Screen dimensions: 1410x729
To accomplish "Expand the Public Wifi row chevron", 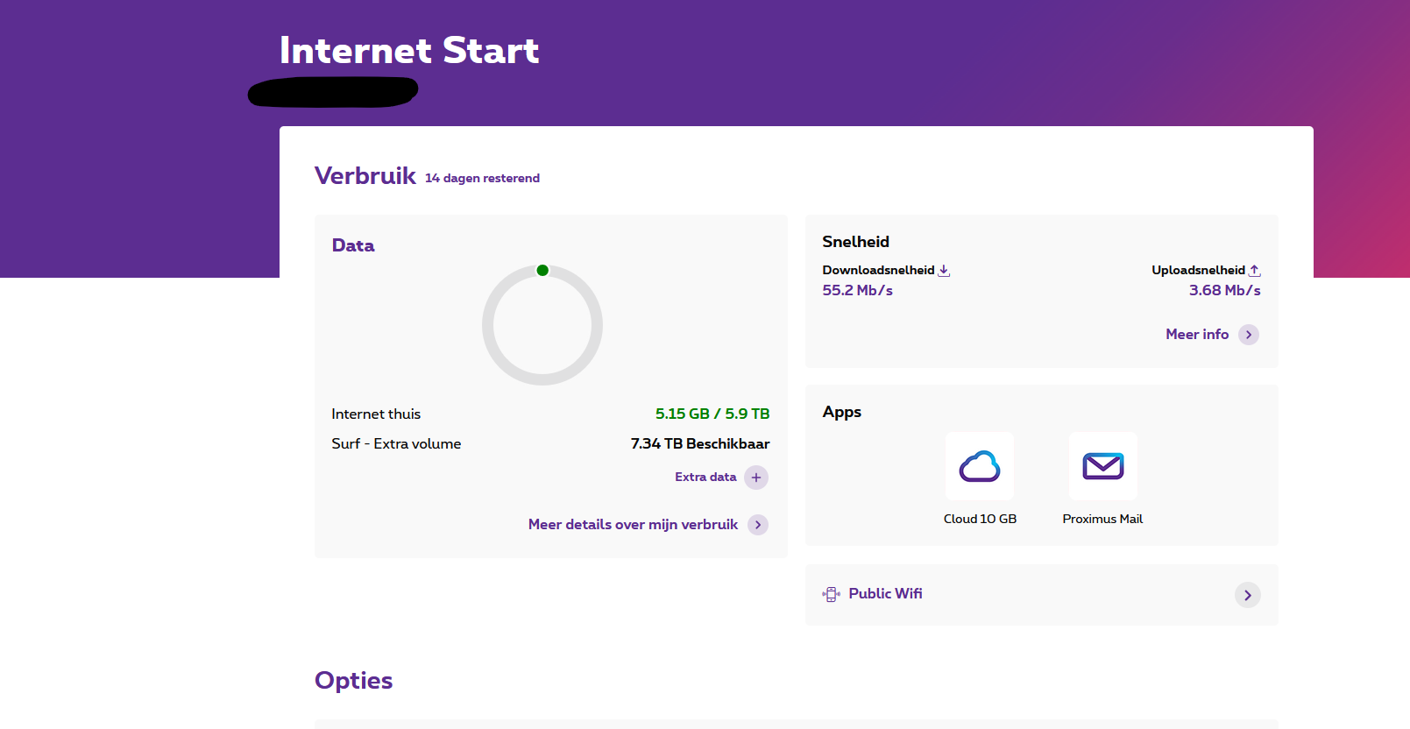I will (x=1248, y=595).
